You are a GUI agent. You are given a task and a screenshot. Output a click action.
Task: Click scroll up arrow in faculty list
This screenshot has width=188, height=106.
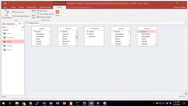tap(50, 32)
